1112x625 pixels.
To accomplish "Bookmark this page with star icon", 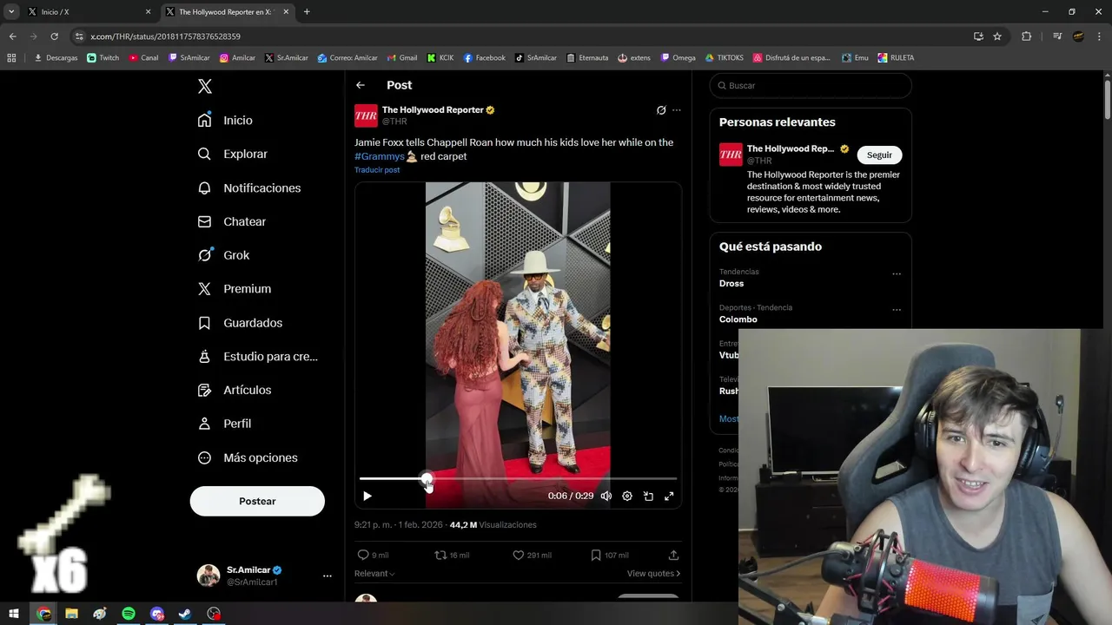I will coord(997,36).
